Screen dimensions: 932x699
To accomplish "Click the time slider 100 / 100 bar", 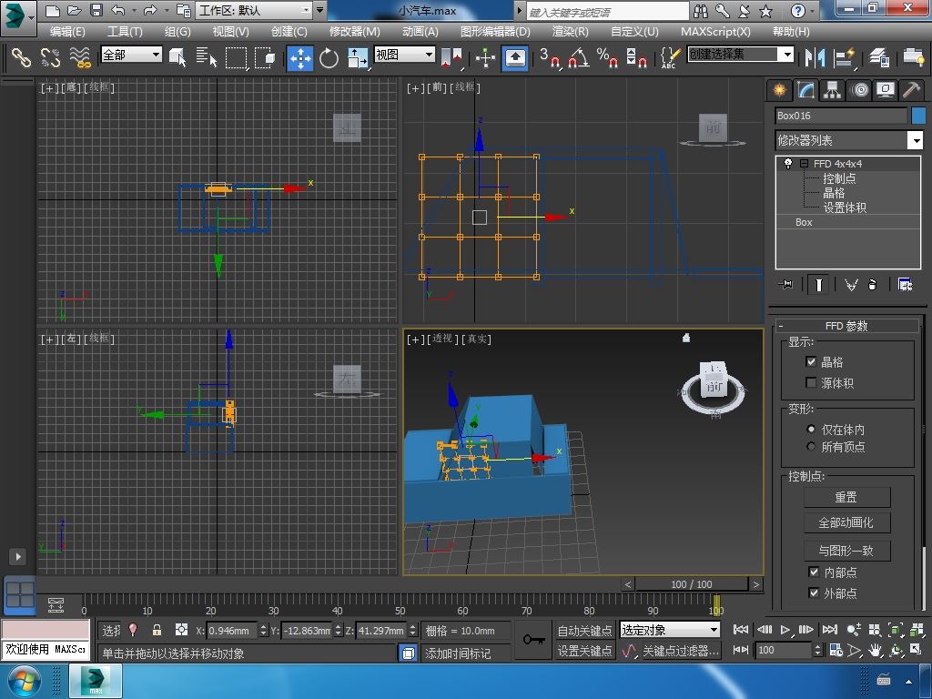I will point(692,584).
